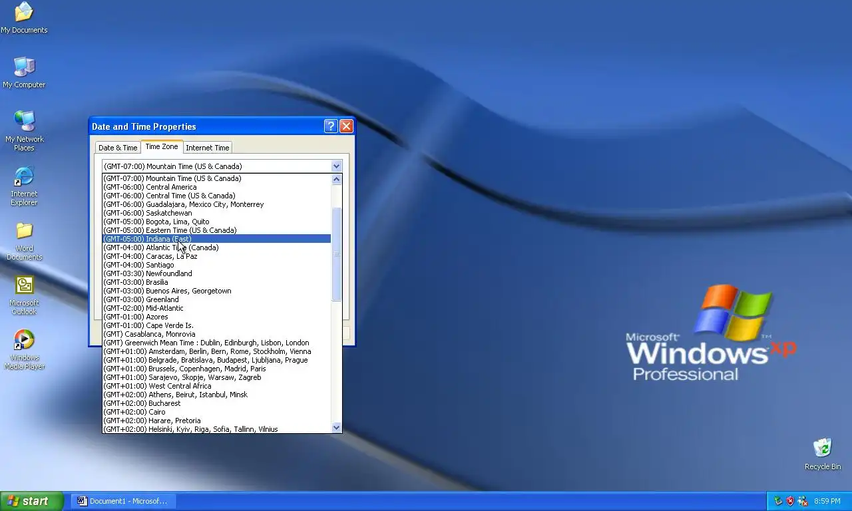Image resolution: width=852 pixels, height=511 pixels.
Task: Select Newfoundland GMT-03:30
Action: [216, 273]
